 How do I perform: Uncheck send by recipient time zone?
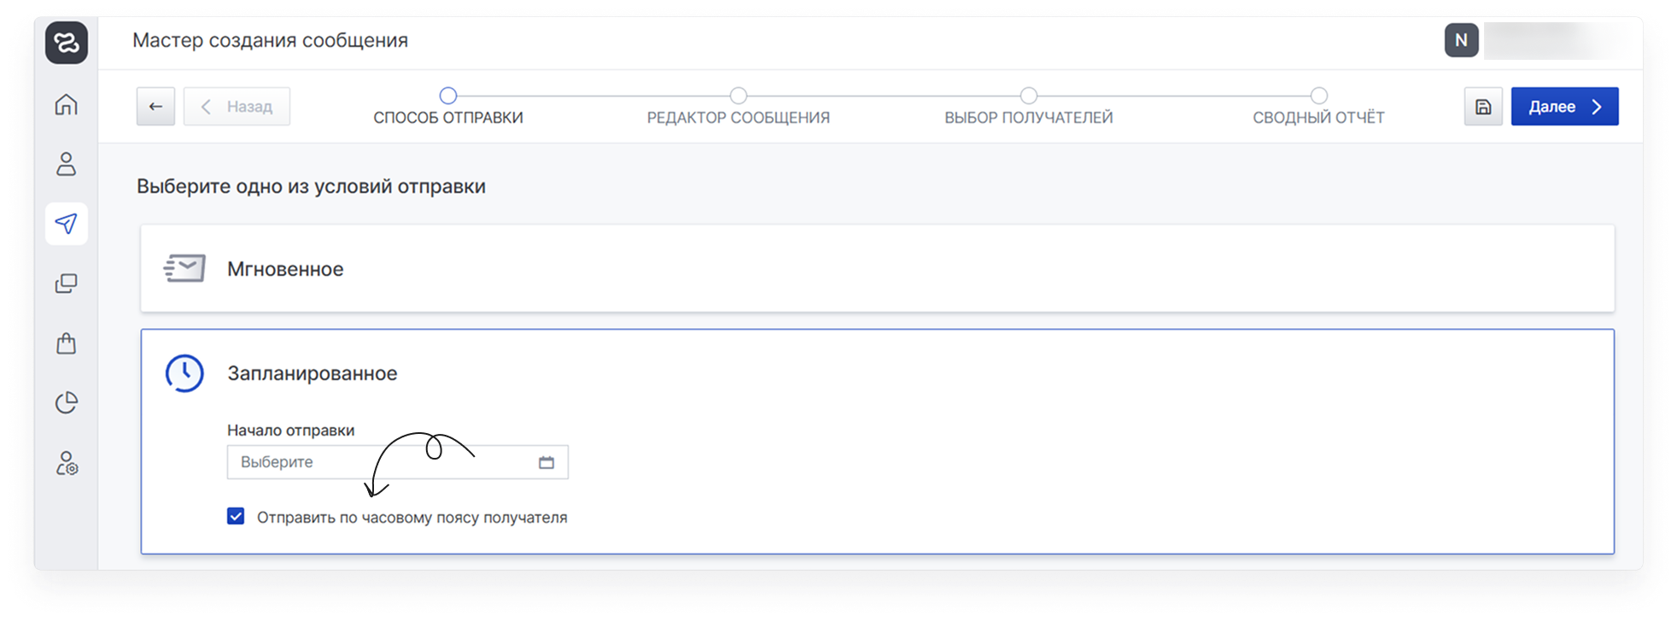tap(236, 516)
